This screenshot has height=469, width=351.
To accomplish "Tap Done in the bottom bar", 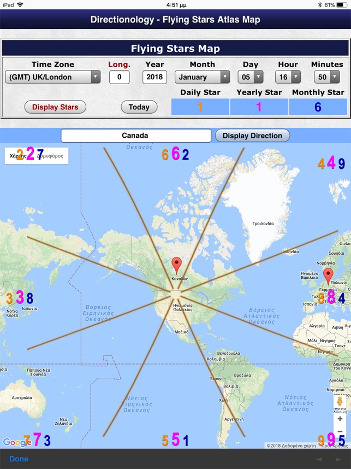I will [x=19, y=459].
